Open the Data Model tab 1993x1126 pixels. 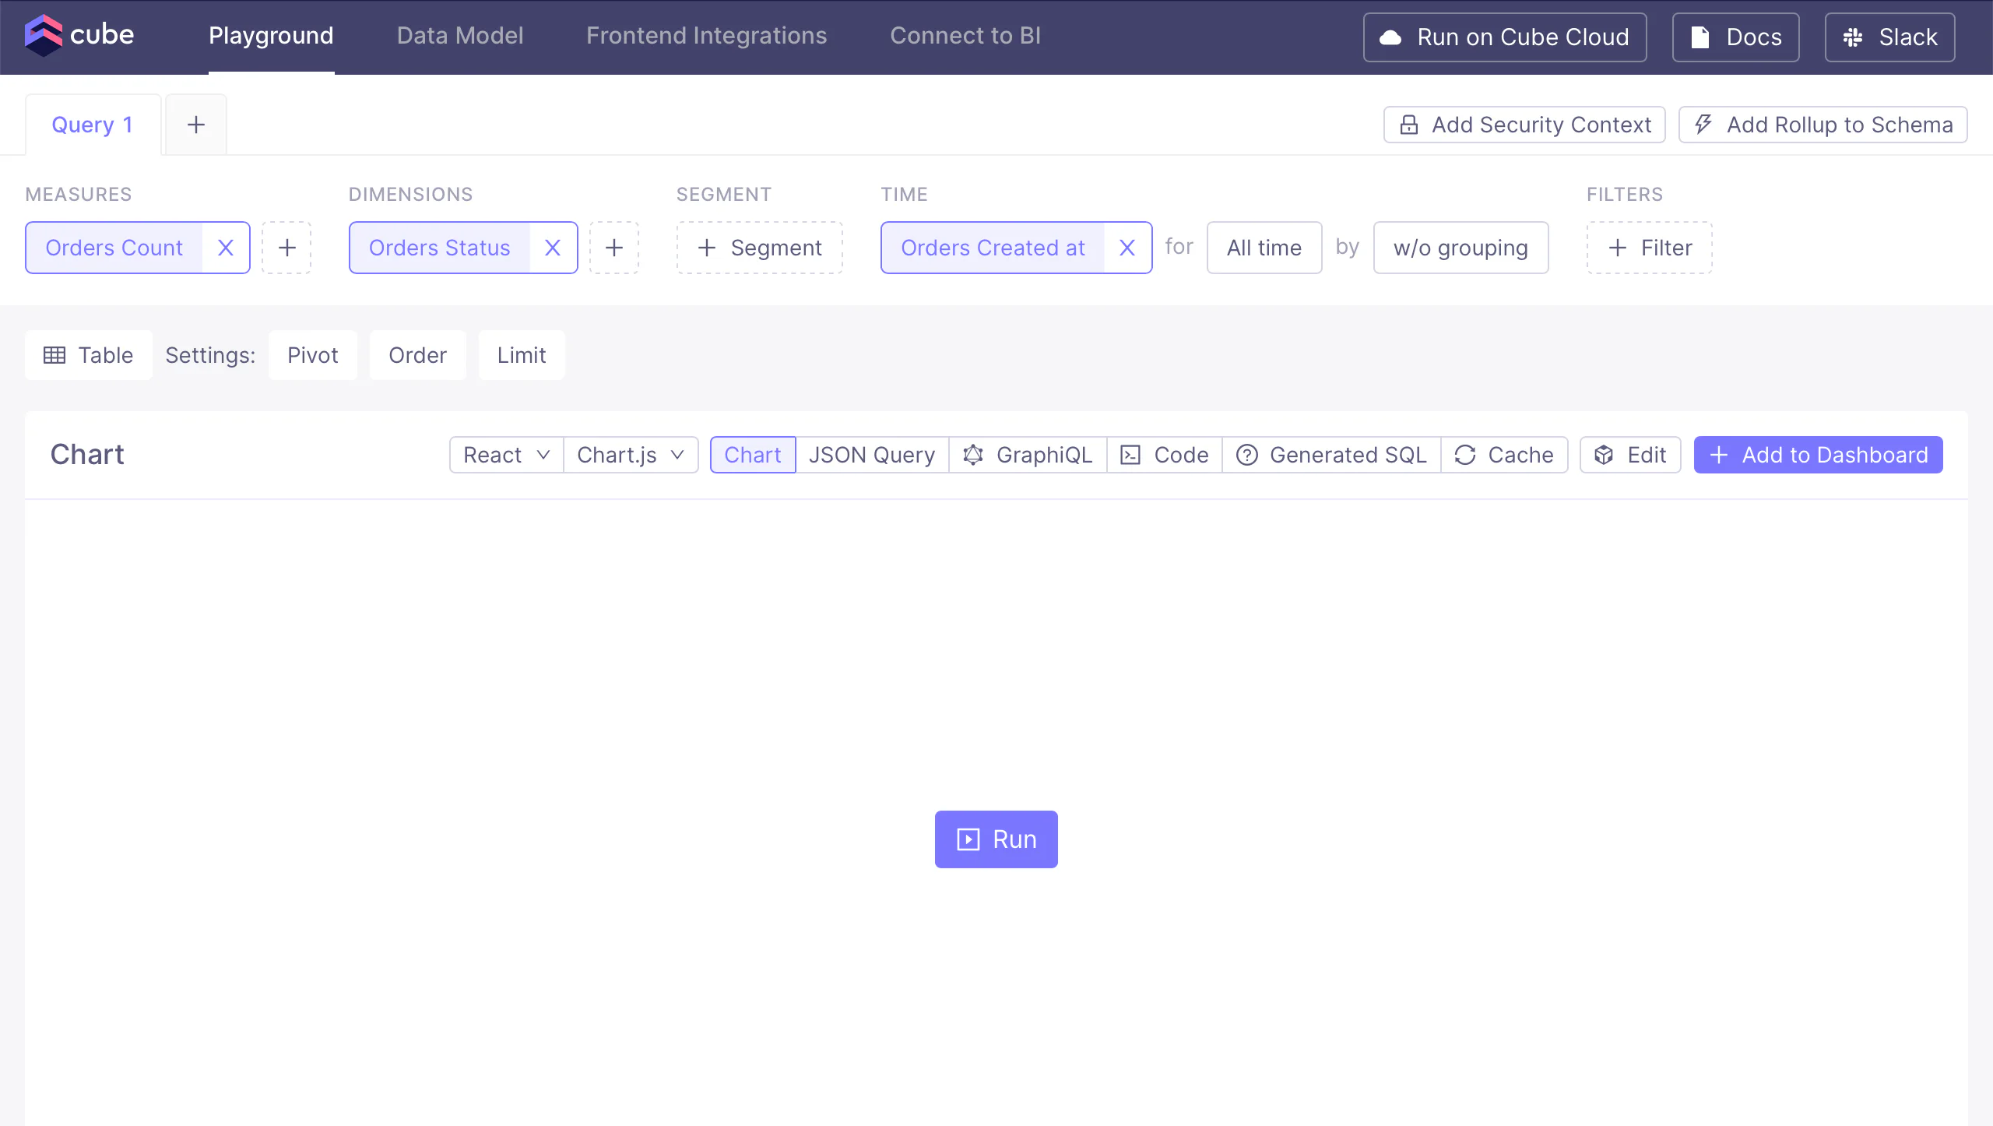[x=460, y=36]
